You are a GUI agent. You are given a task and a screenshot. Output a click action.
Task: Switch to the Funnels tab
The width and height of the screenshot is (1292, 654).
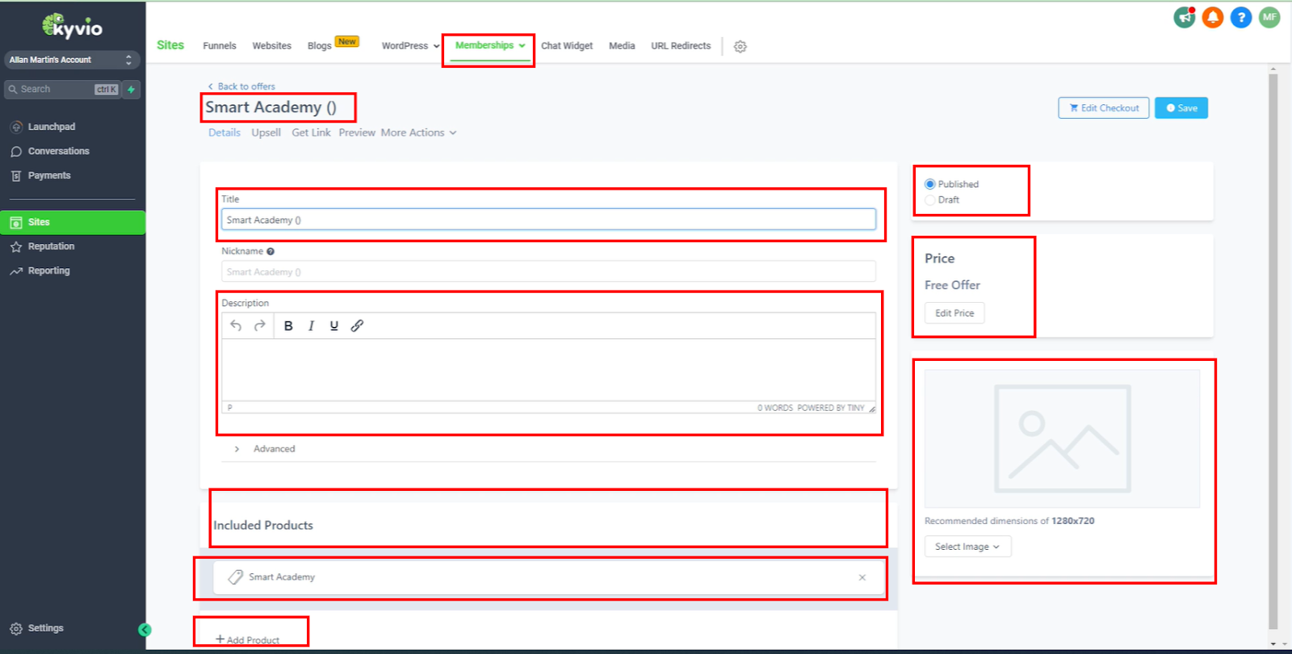click(220, 46)
